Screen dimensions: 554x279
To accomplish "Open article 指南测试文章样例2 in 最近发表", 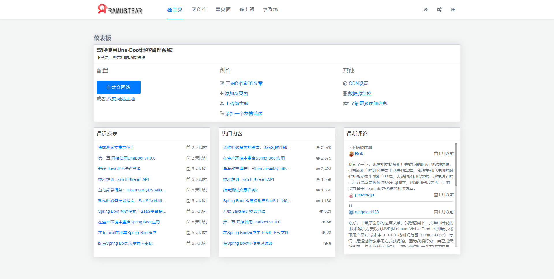I will point(115,147).
